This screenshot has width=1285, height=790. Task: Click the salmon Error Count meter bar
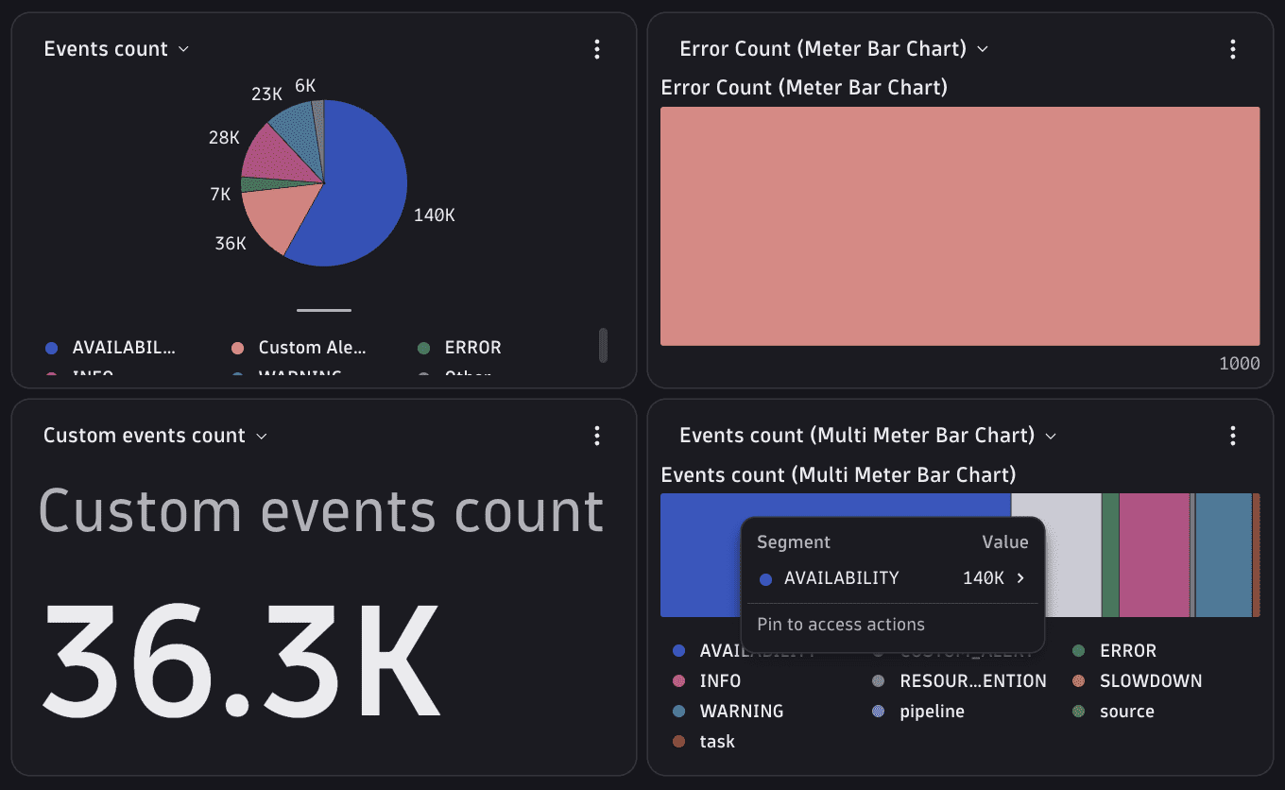pos(960,226)
